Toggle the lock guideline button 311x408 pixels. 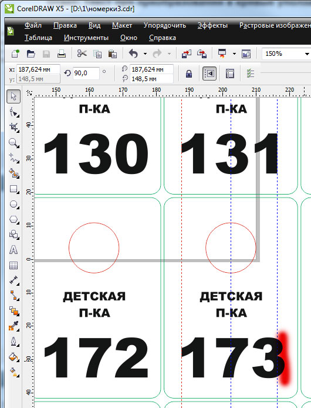189,74
